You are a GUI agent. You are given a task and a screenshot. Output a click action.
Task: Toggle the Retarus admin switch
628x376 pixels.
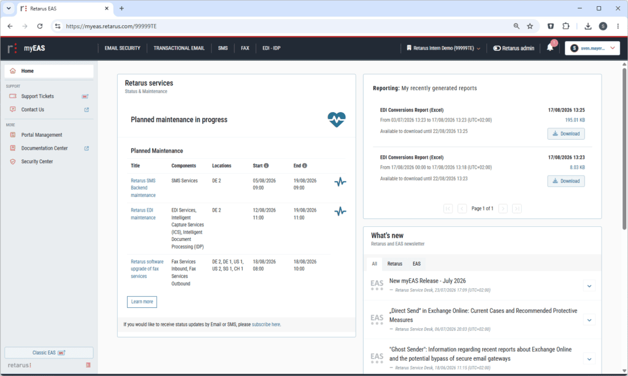point(497,48)
